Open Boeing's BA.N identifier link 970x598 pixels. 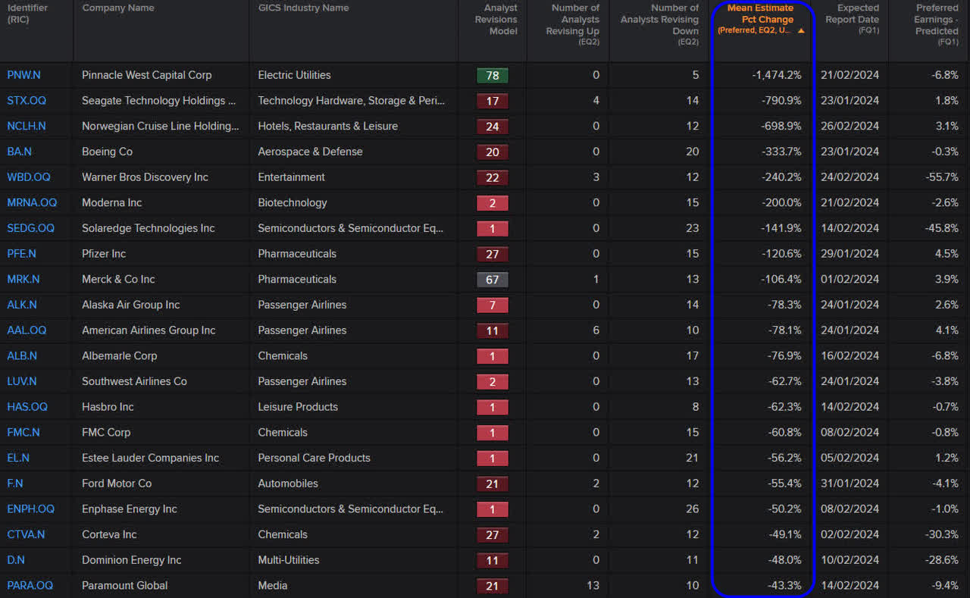click(19, 151)
